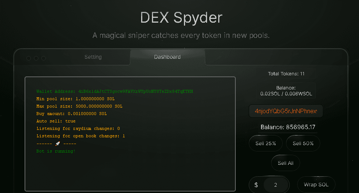Click the third window control dot
The image size is (359, 193).
[x=44, y=58]
